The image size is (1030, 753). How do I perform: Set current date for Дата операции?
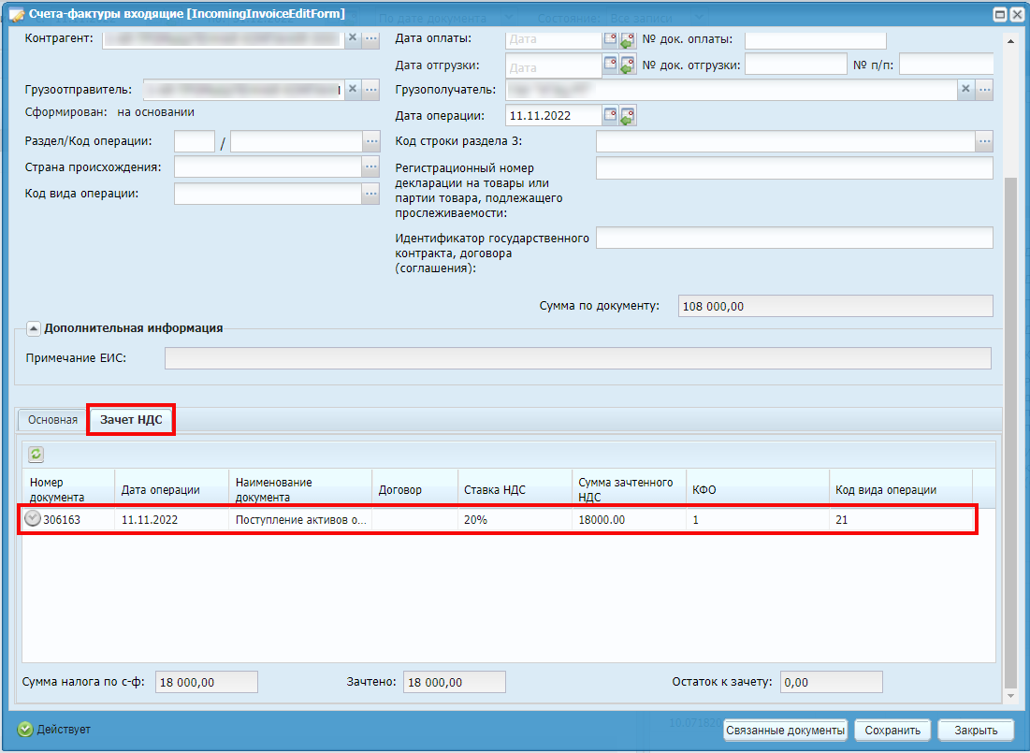click(x=628, y=115)
